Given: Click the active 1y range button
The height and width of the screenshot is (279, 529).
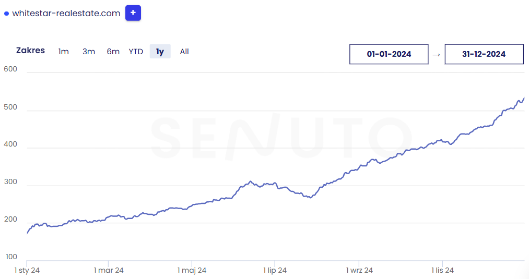Looking at the screenshot, I should (160, 52).
